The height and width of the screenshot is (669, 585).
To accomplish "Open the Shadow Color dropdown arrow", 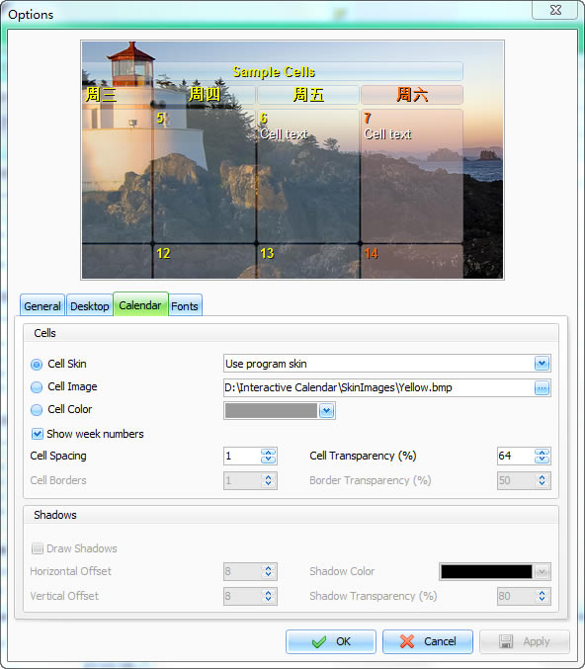I will (542, 572).
